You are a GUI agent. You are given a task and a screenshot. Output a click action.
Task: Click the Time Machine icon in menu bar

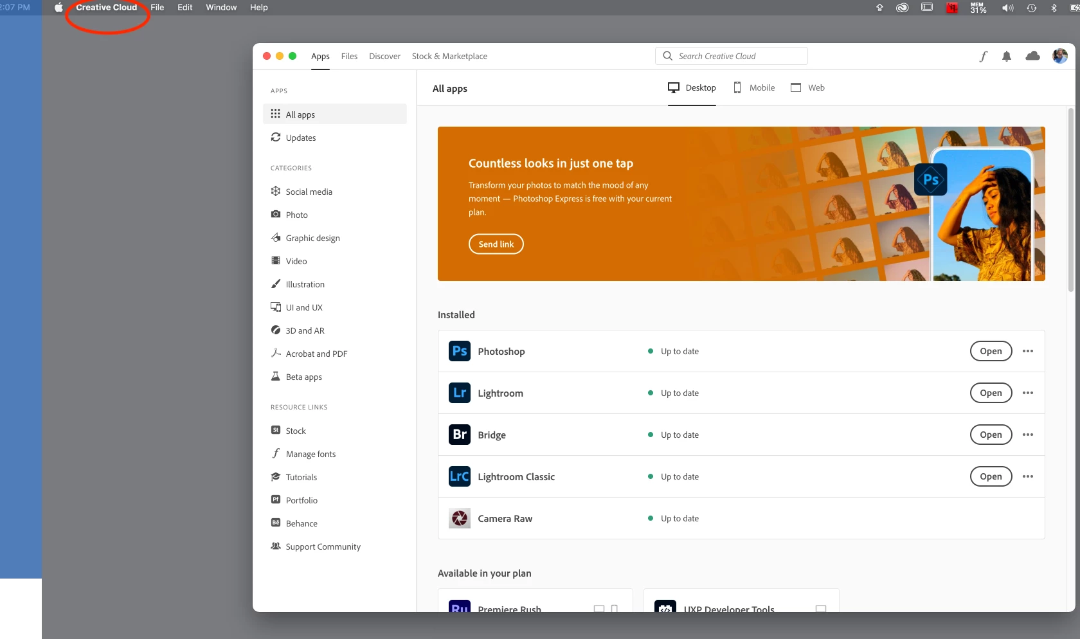pyautogui.click(x=1032, y=8)
